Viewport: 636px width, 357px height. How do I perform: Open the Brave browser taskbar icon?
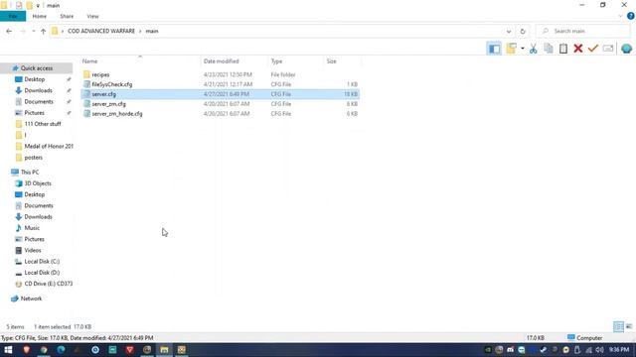(x=27, y=350)
